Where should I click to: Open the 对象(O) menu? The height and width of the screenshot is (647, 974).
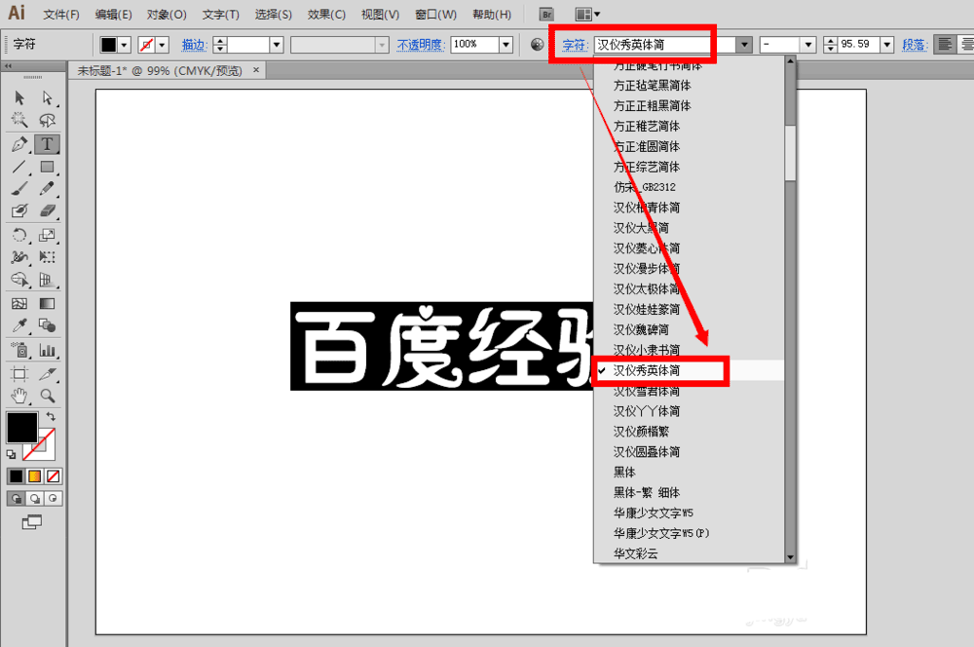167,15
